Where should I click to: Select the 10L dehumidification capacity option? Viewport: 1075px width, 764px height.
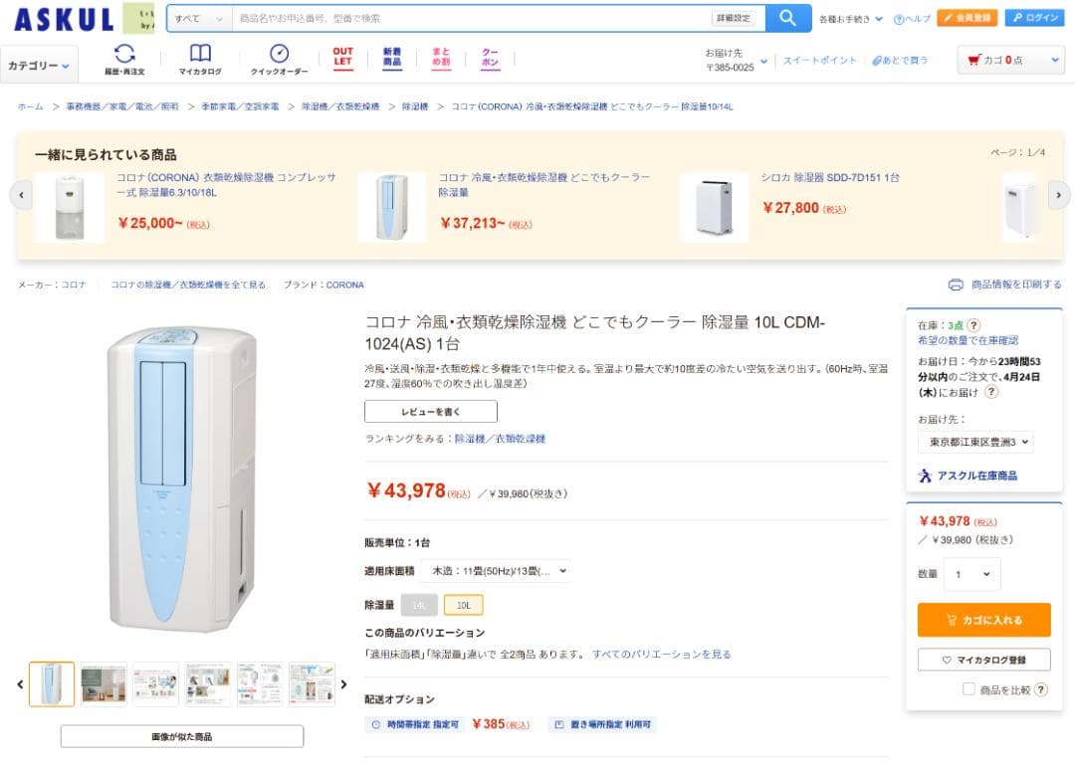(462, 604)
